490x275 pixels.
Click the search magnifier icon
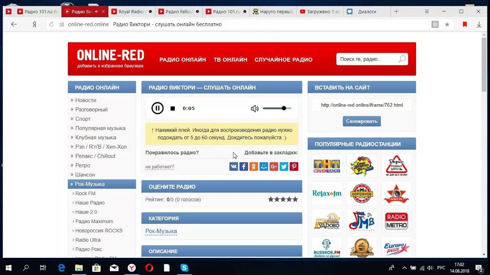[402, 59]
